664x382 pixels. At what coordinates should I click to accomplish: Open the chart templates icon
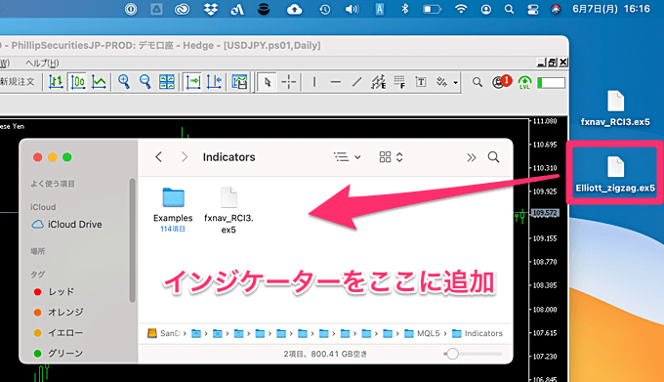coord(239,82)
